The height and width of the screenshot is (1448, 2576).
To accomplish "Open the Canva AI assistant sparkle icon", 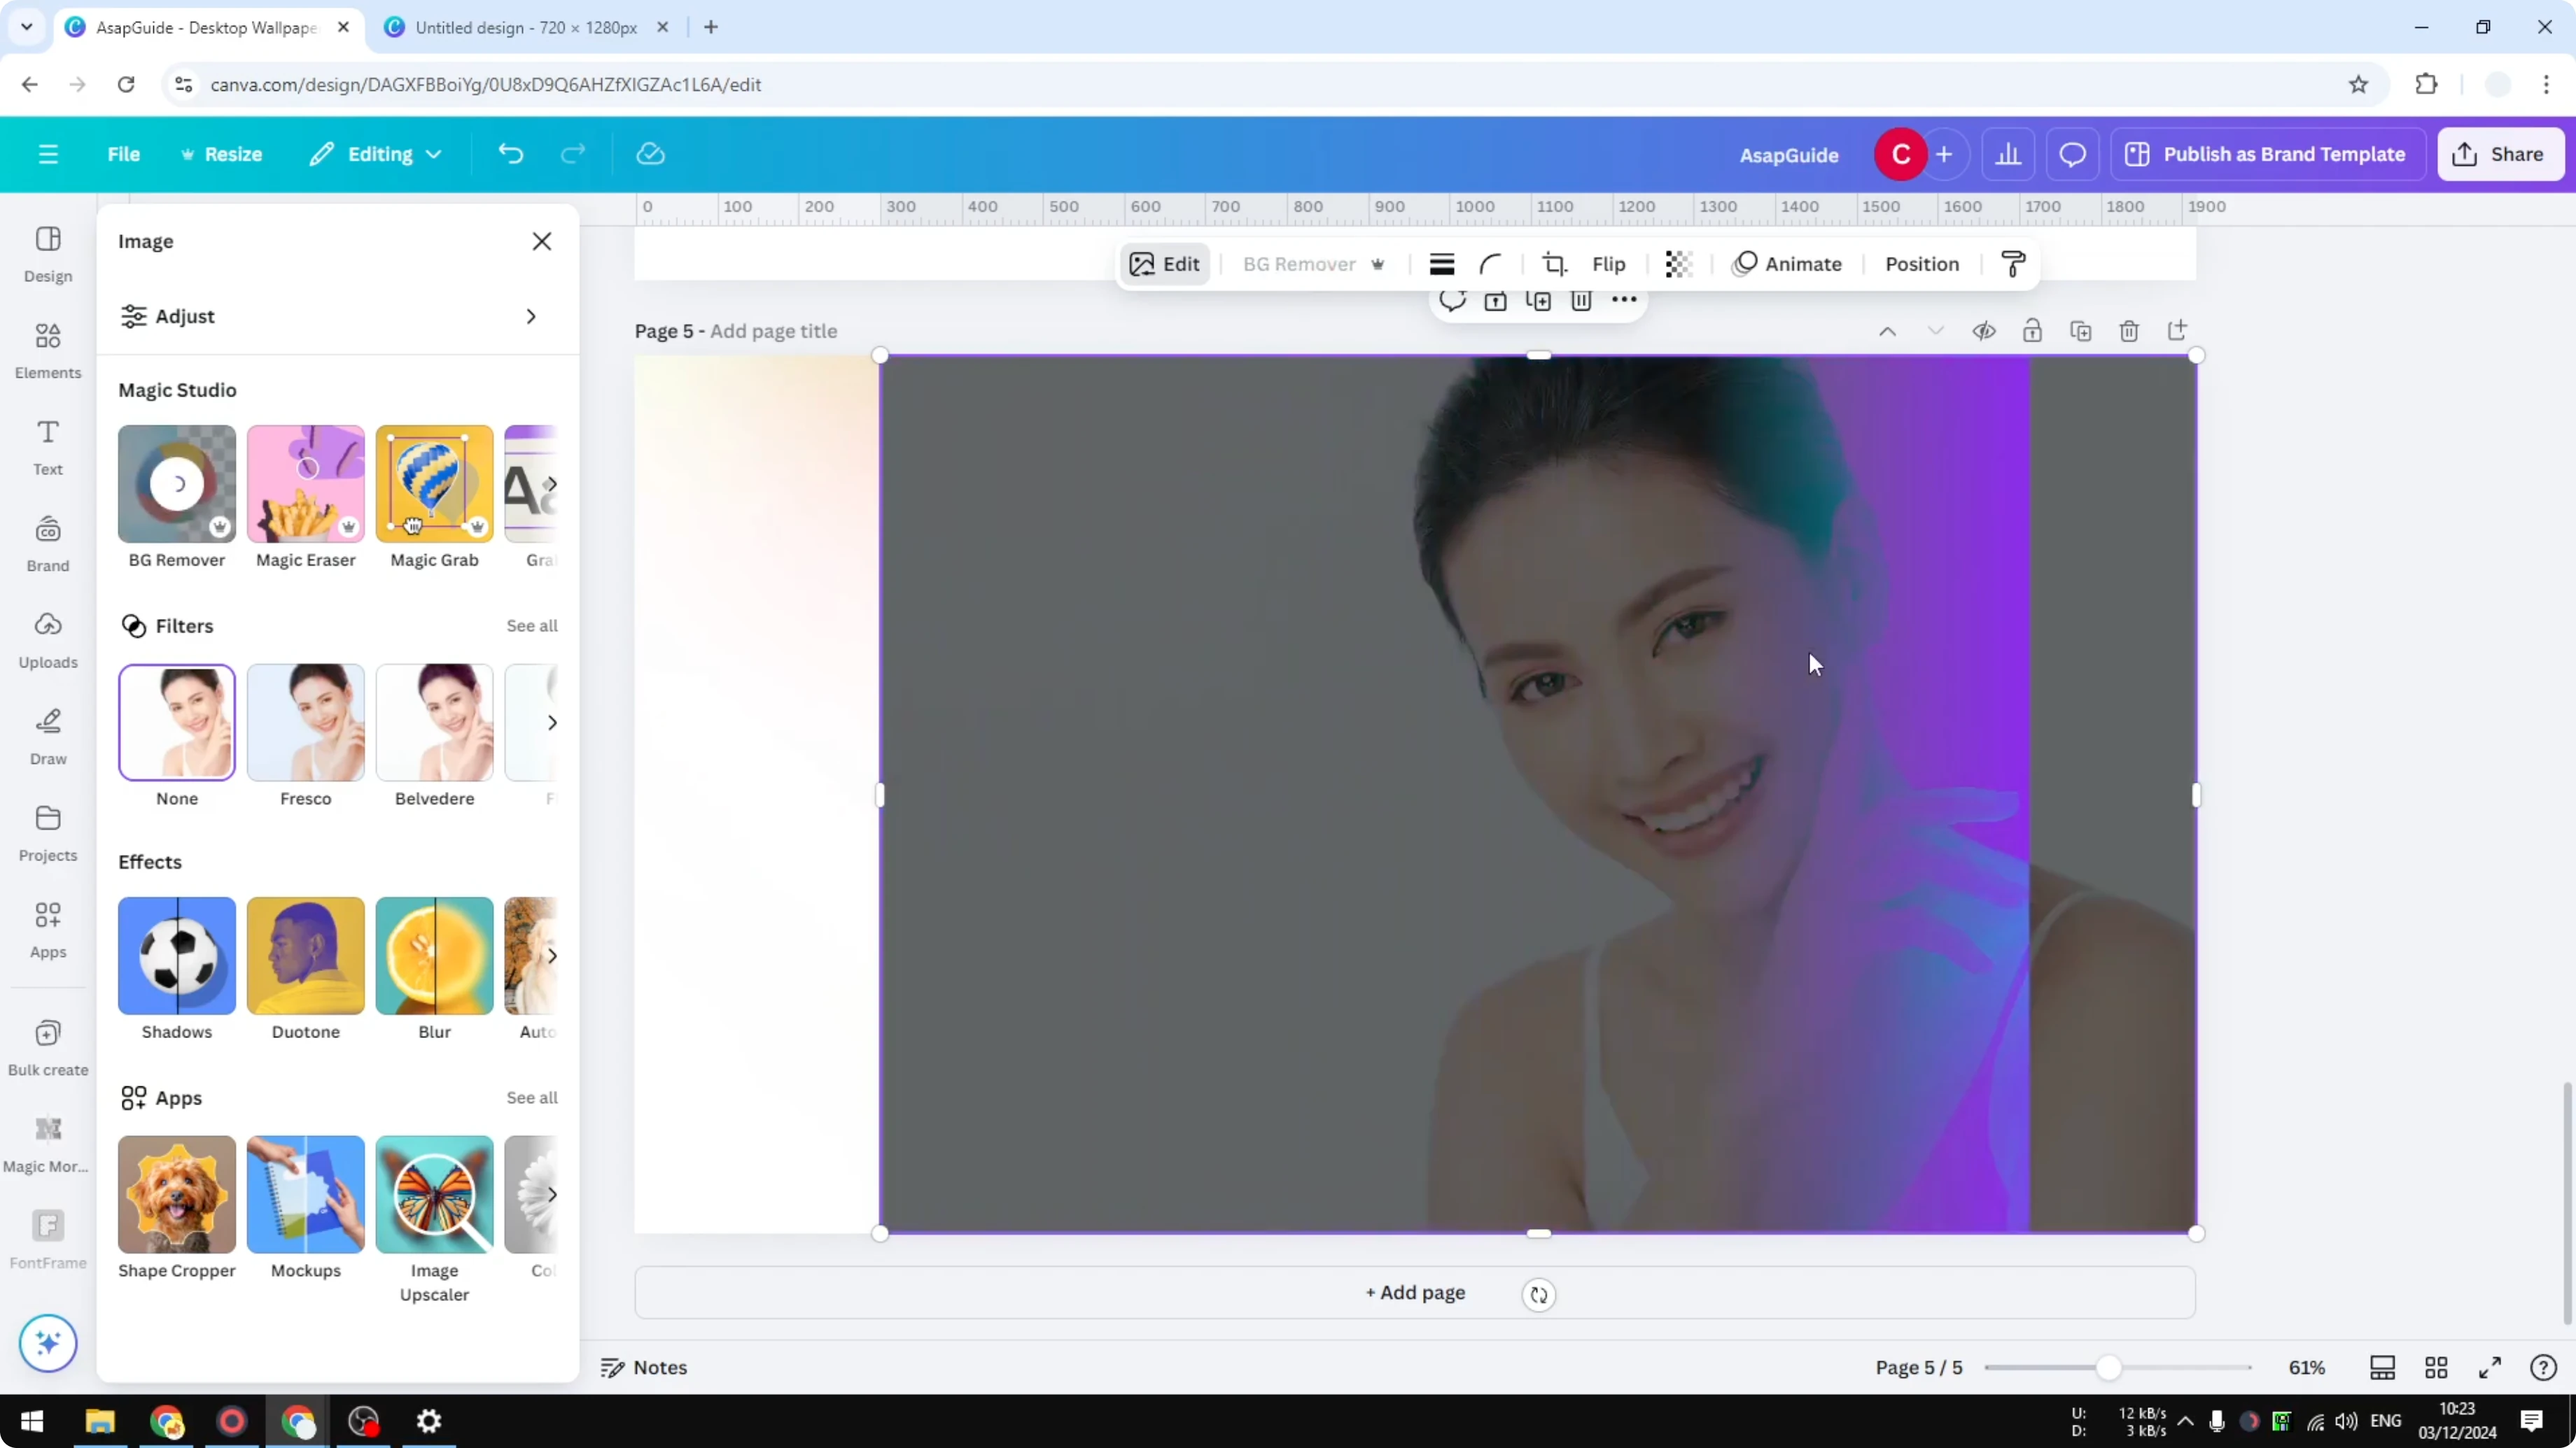I will [47, 1343].
